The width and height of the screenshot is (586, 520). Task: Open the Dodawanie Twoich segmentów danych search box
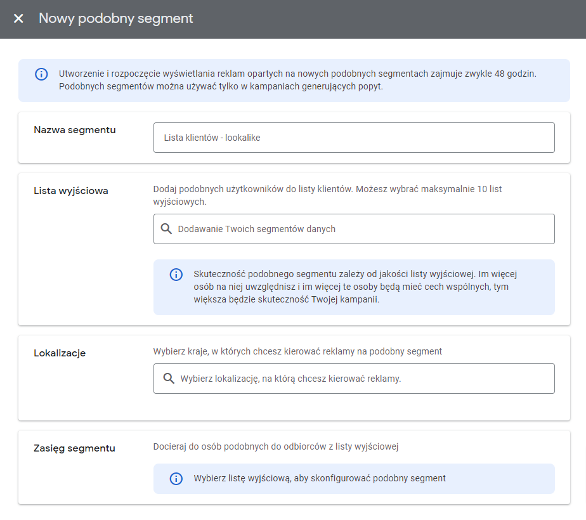361,229
